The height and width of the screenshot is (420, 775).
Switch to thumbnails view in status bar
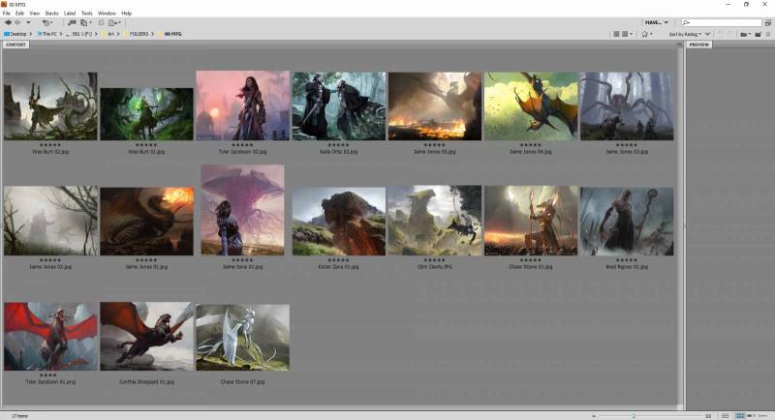(741, 415)
